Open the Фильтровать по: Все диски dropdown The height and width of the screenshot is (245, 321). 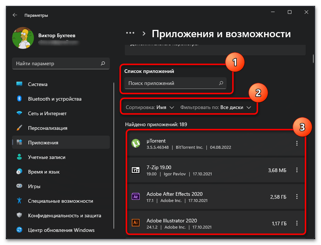(216, 107)
